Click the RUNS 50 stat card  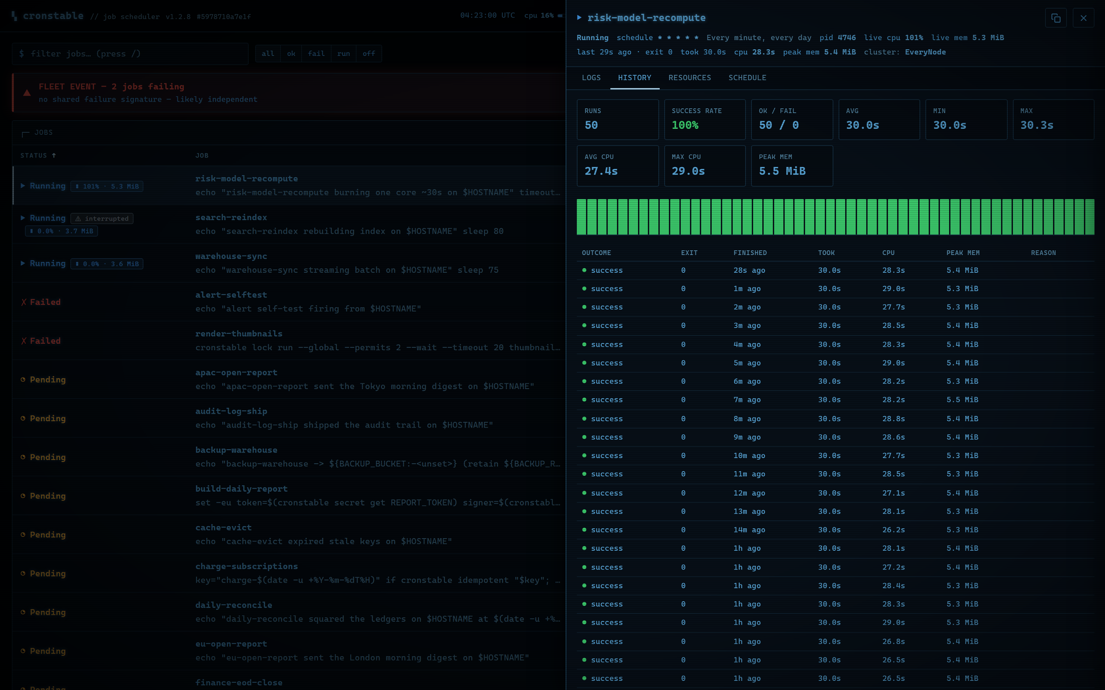click(617, 120)
